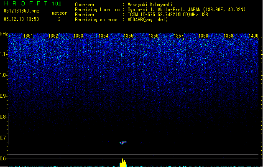This screenshot has width=263, height=167.
Task: Click the 1357 time marker
Action: [x=179, y=36]
